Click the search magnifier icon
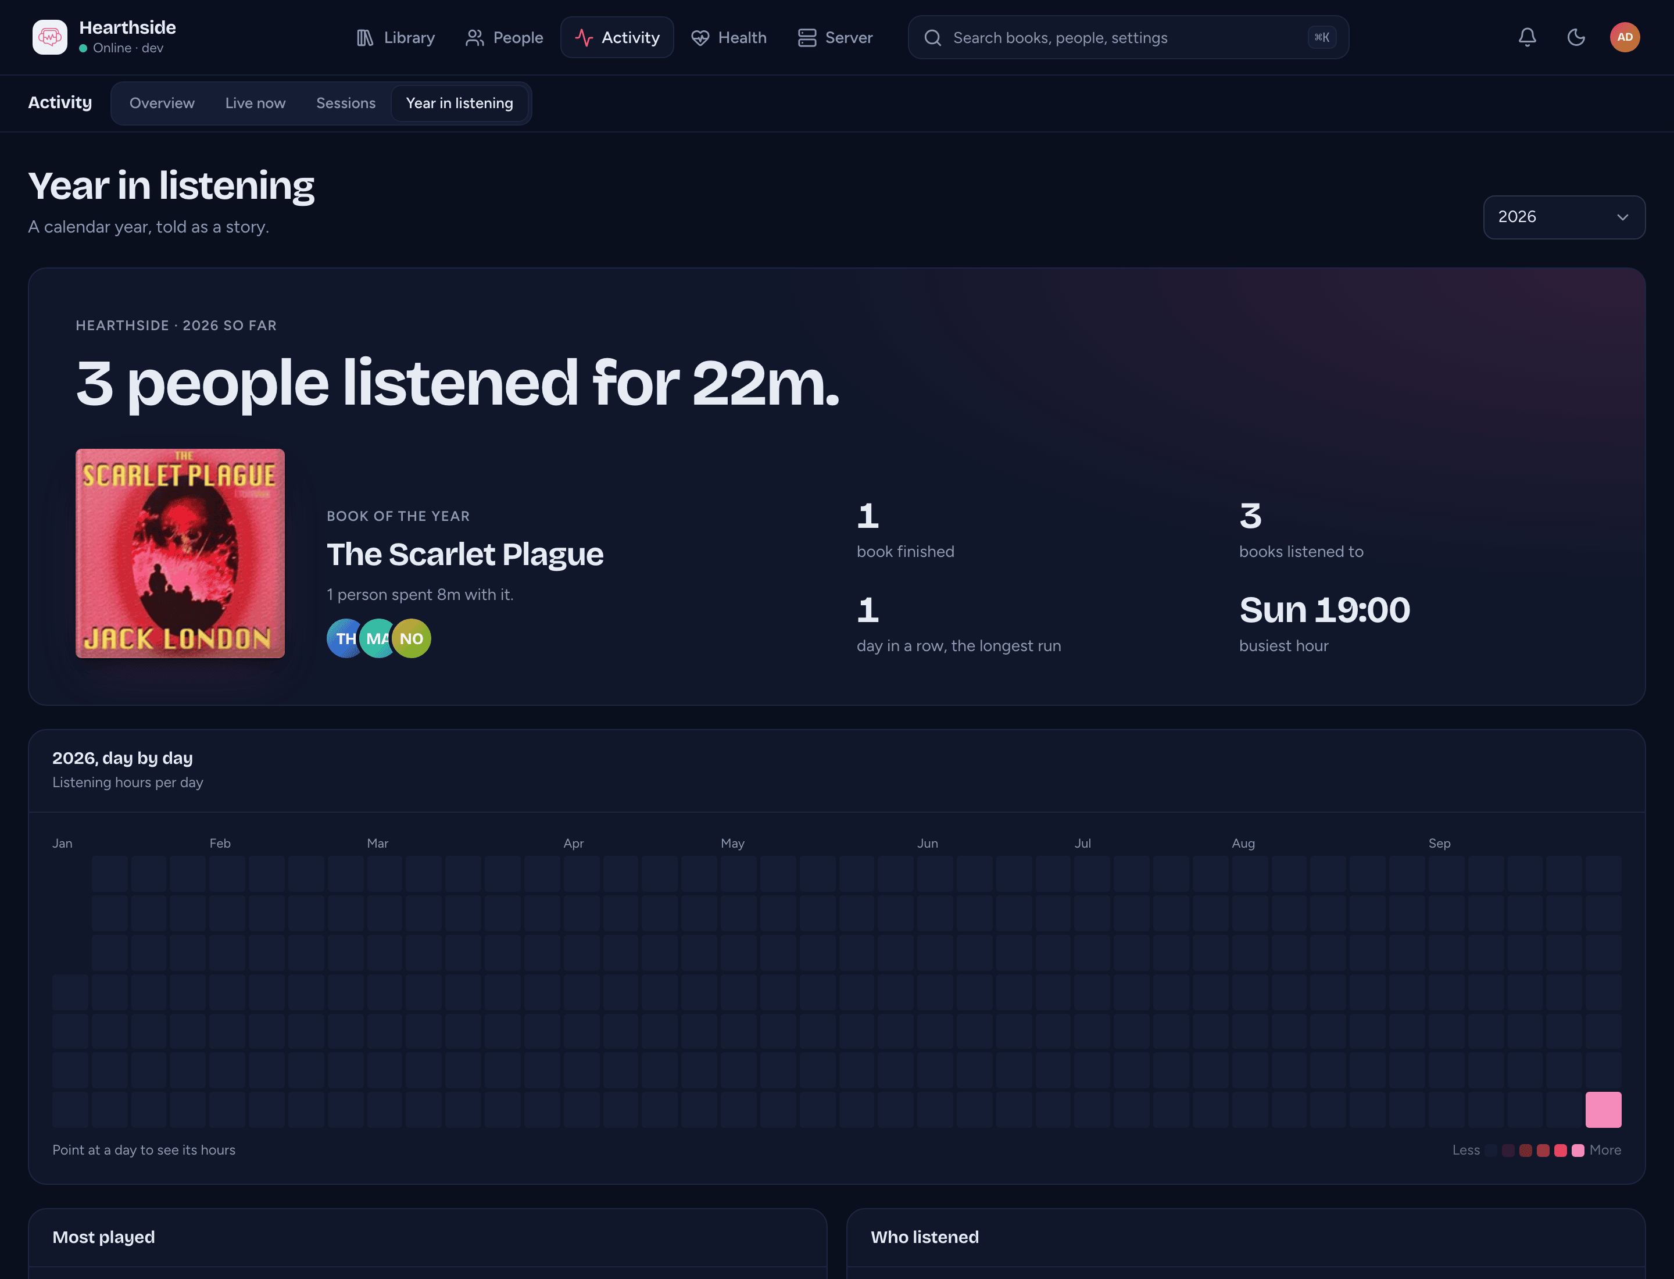The image size is (1674, 1279). click(x=932, y=37)
